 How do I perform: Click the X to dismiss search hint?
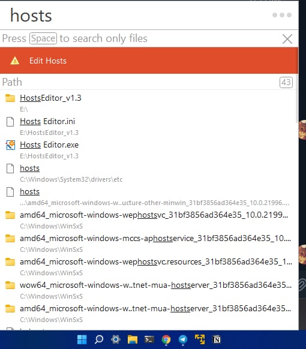point(287,39)
